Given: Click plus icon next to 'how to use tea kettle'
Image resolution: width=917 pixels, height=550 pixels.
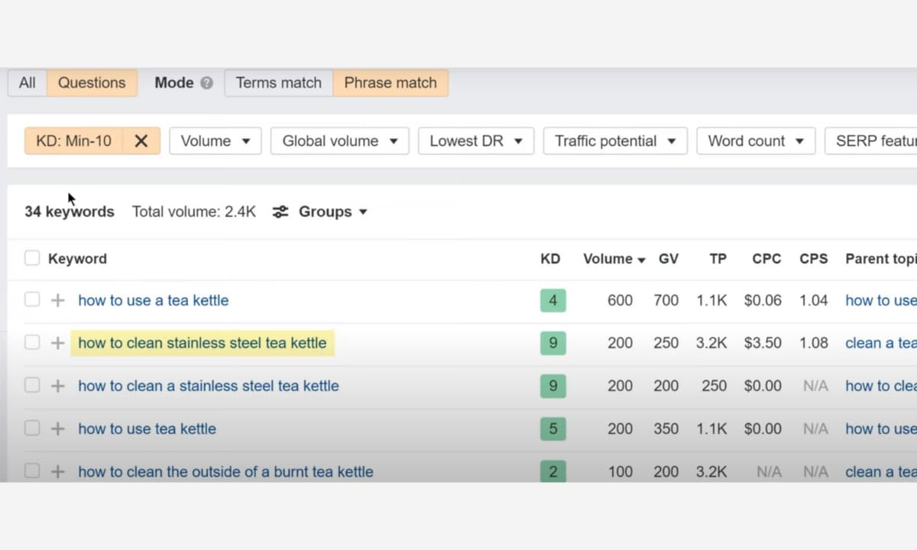Looking at the screenshot, I should 57,429.
